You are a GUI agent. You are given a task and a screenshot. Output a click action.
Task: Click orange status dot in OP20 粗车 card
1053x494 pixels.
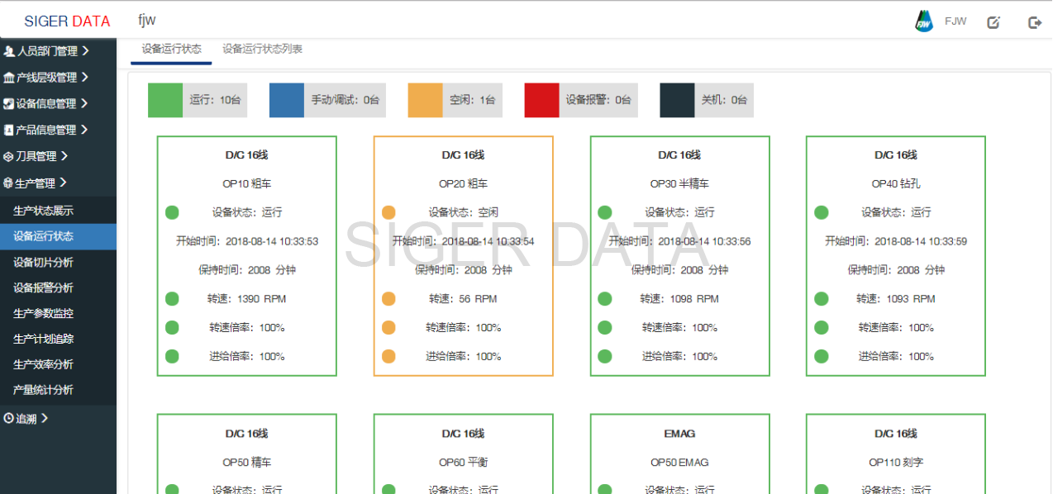click(388, 212)
